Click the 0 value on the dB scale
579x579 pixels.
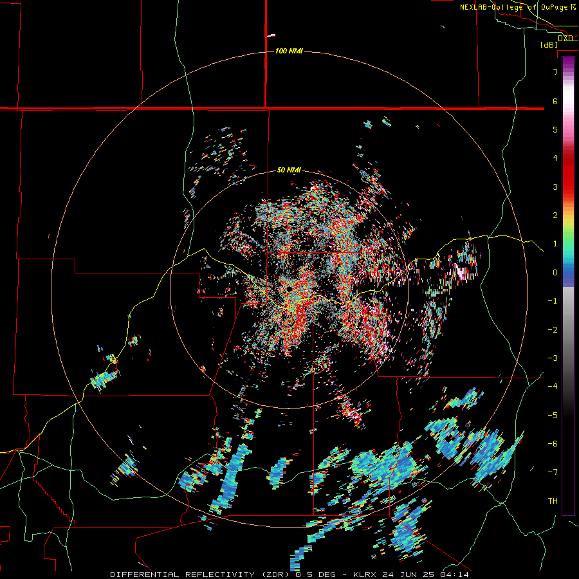[x=555, y=273]
